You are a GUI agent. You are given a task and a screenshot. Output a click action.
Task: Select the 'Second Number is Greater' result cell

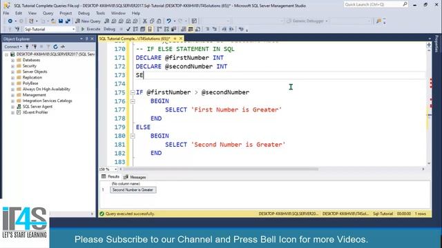[x=133, y=190]
